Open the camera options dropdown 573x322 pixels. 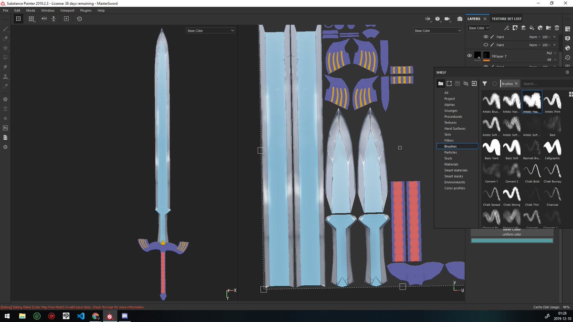pyautogui.click(x=448, y=19)
